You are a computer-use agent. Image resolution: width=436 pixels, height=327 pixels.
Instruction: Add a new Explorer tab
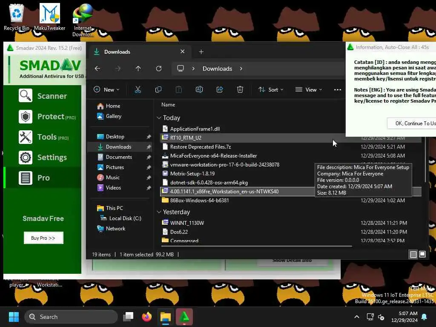pyautogui.click(x=201, y=52)
